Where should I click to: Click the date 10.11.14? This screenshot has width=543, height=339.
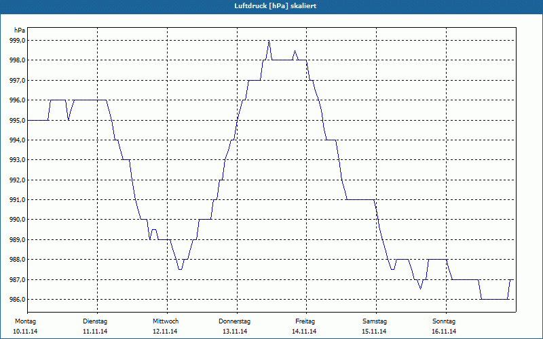[x=25, y=332]
